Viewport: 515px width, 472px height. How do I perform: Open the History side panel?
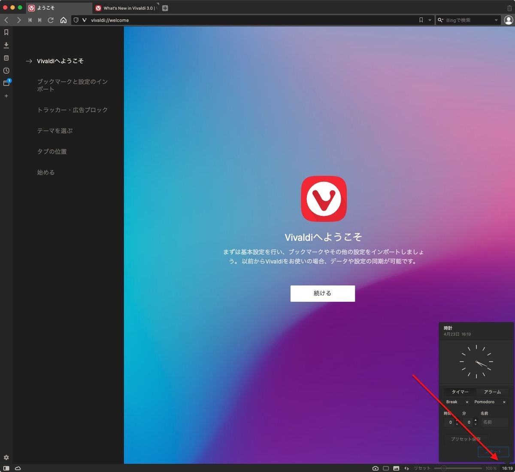tap(6, 70)
